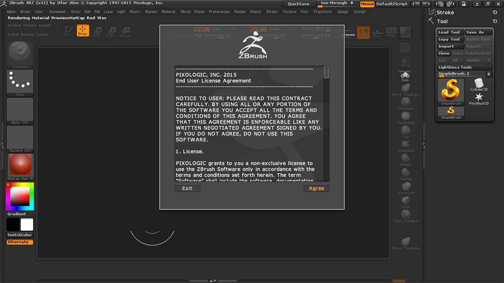Pick the Scale transform icon
This screenshot has width=504, height=283.
coord(110,32)
